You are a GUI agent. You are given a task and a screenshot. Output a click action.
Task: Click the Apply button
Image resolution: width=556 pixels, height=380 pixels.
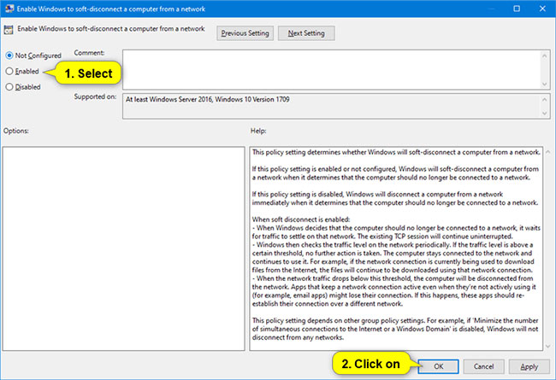[529, 366]
